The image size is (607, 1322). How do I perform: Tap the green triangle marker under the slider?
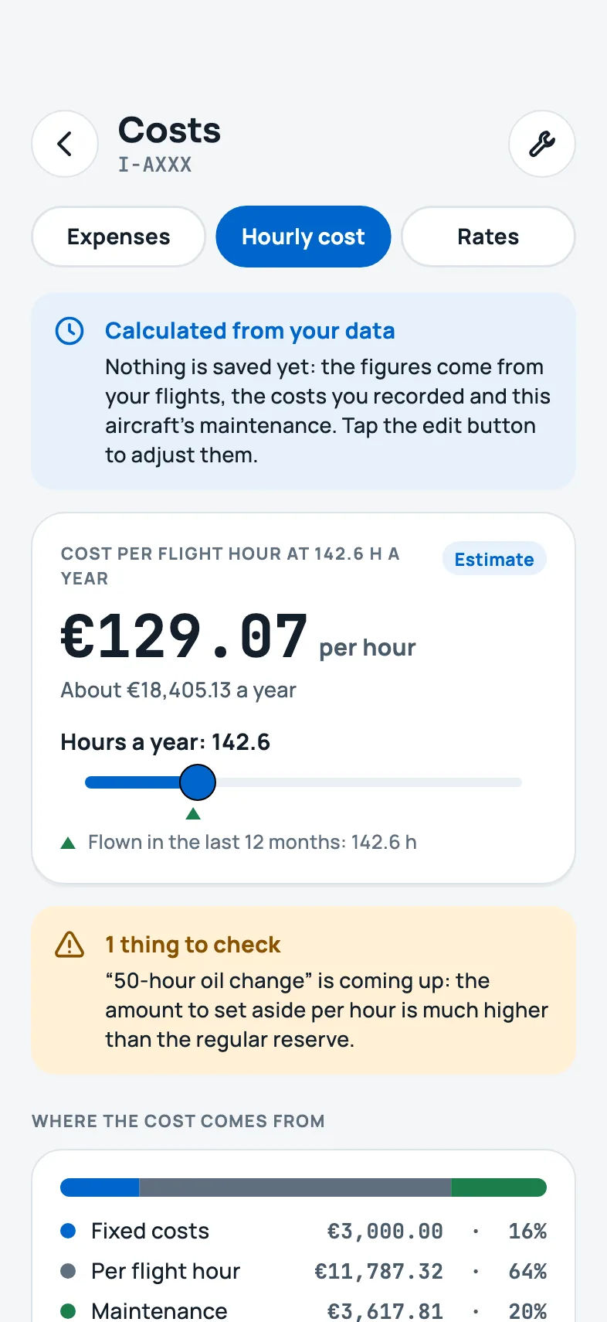point(193,814)
